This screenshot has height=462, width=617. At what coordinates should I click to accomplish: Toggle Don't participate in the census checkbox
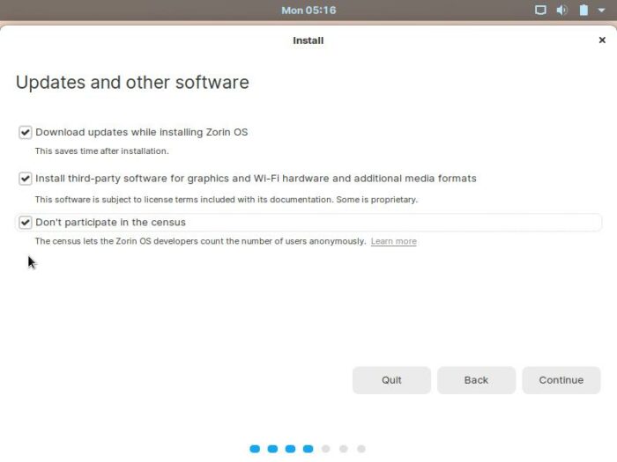point(26,223)
